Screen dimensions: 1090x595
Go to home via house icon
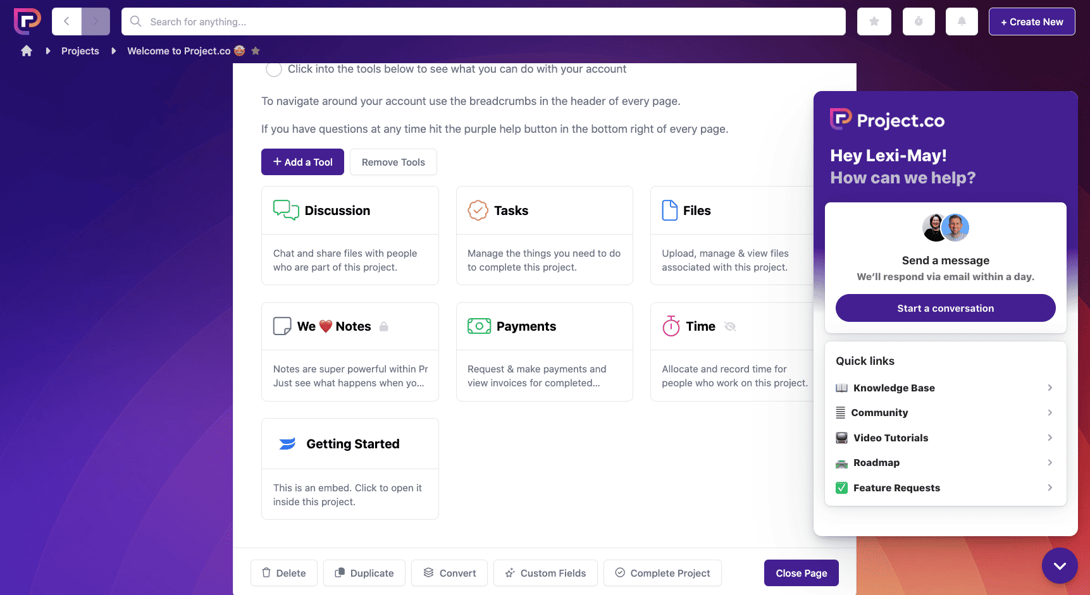[27, 51]
